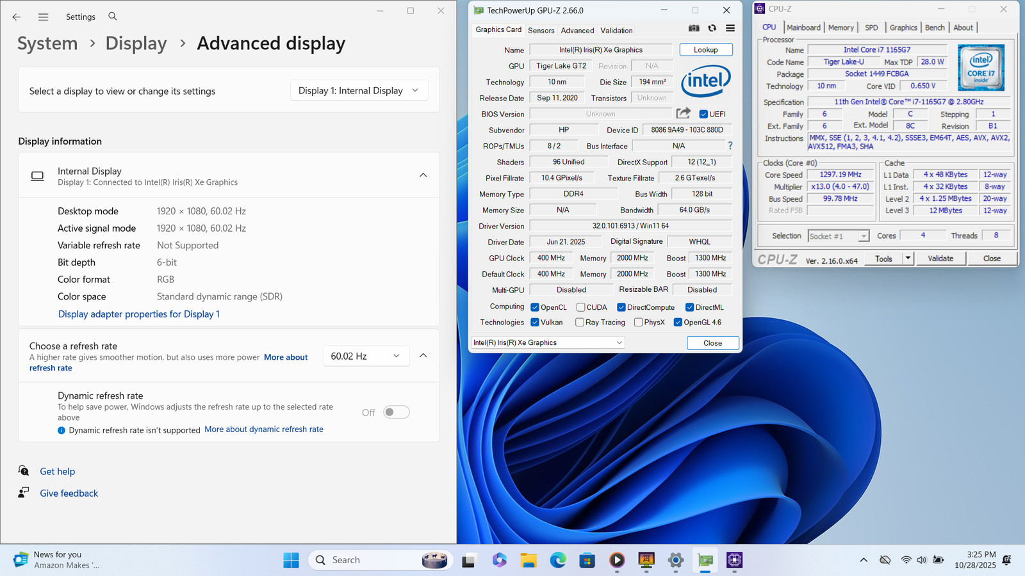The image size is (1025, 576).
Task: Open the News for you widget
Action: coord(56,560)
